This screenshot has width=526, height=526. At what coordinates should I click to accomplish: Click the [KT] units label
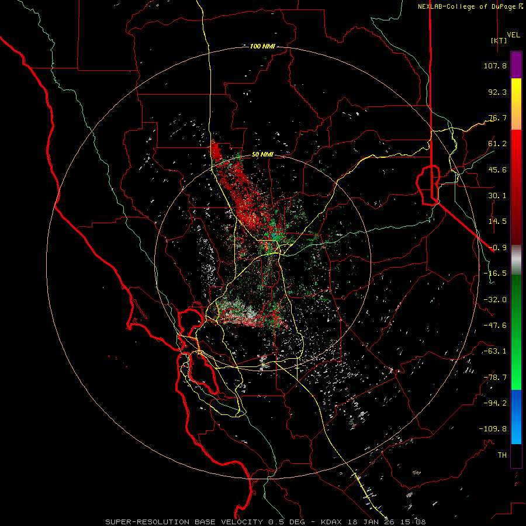[x=499, y=40]
